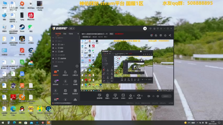223x125 pixels.
Task: Toggle eye of layer below 桌面 layer
Action: tap(53, 55)
